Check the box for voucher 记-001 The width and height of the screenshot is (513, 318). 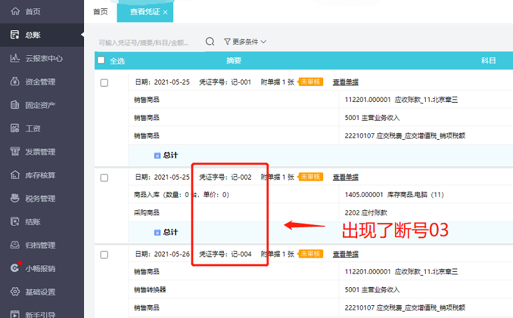(x=104, y=83)
